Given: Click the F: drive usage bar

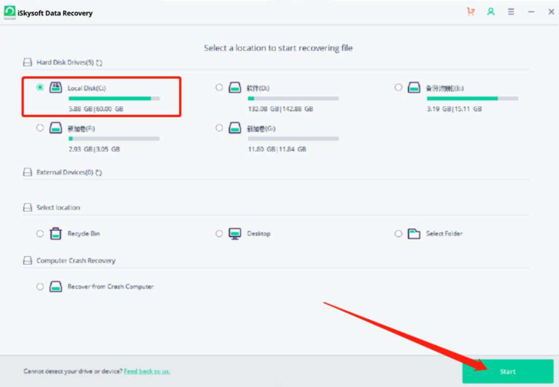Looking at the screenshot, I should [114, 139].
